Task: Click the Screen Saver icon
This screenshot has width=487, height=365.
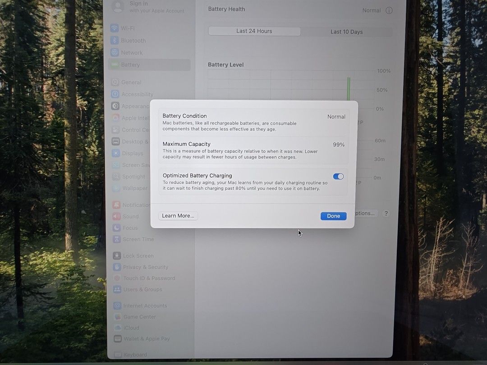Action: click(116, 165)
